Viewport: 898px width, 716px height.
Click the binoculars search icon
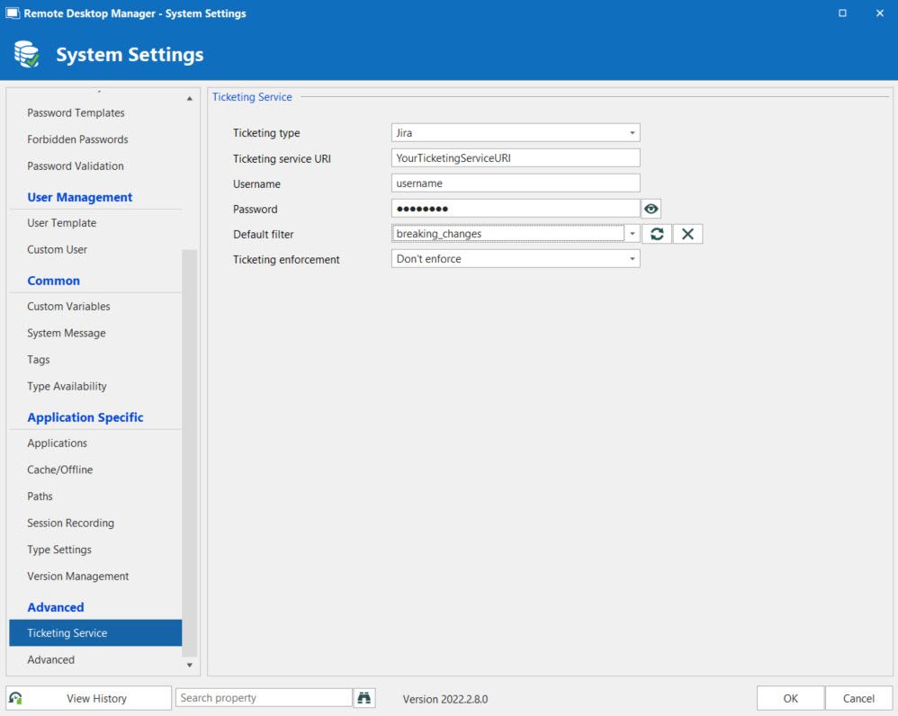364,698
